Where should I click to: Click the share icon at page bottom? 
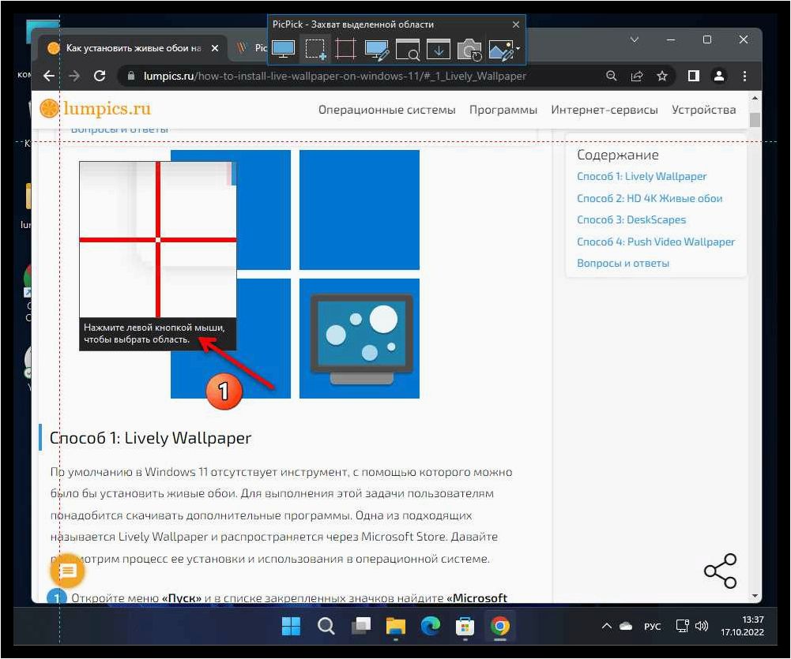click(x=721, y=571)
